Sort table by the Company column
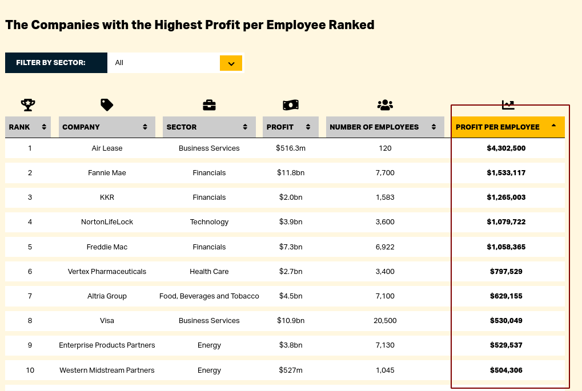 pyautogui.click(x=107, y=127)
